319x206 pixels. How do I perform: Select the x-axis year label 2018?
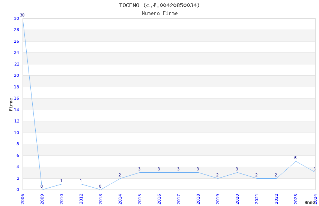[x=199, y=199]
